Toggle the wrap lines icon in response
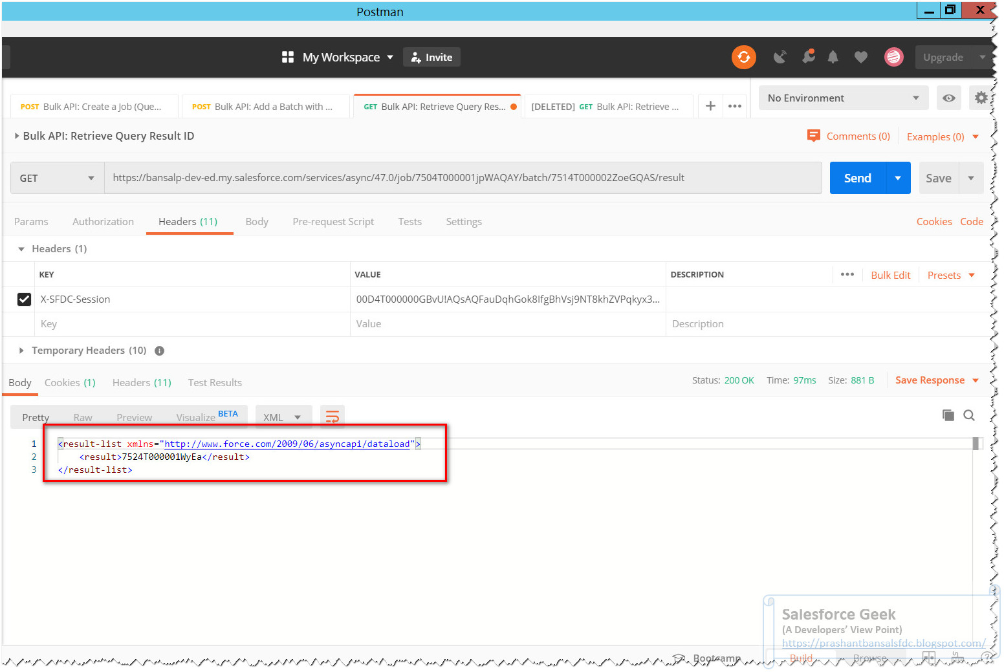The height and width of the screenshot is (672, 1004). point(332,417)
